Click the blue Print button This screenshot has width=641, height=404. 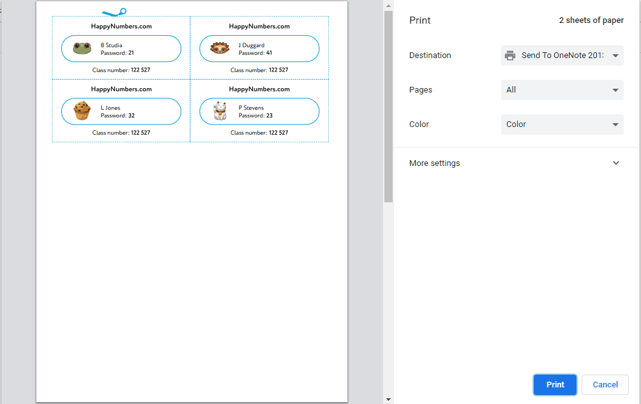(555, 384)
